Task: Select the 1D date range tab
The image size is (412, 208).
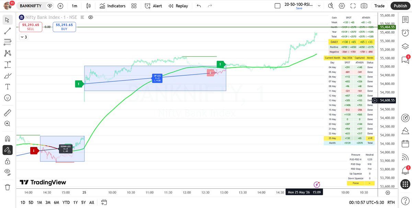Action: coord(23,202)
